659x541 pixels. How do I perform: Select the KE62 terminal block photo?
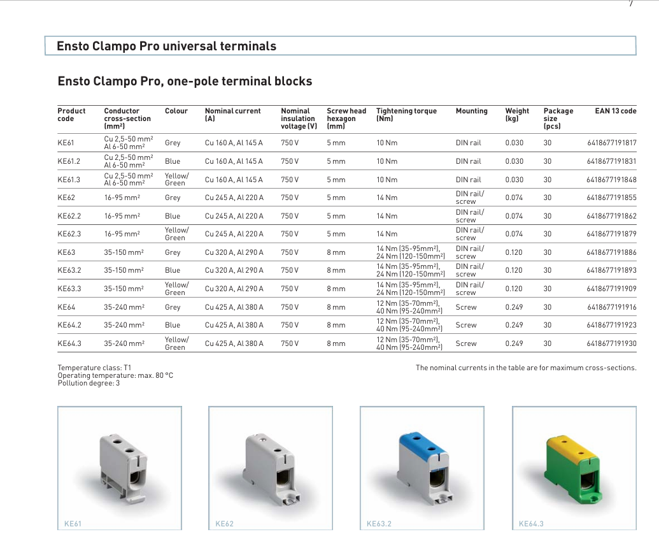(x=270, y=466)
